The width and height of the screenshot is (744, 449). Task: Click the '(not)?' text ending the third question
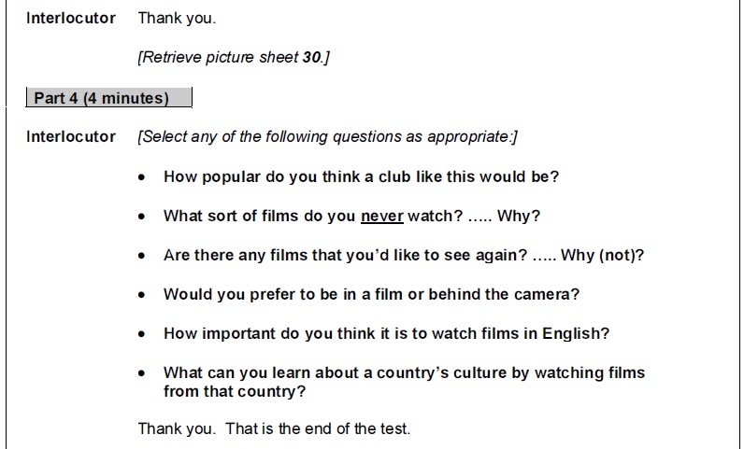click(x=622, y=255)
